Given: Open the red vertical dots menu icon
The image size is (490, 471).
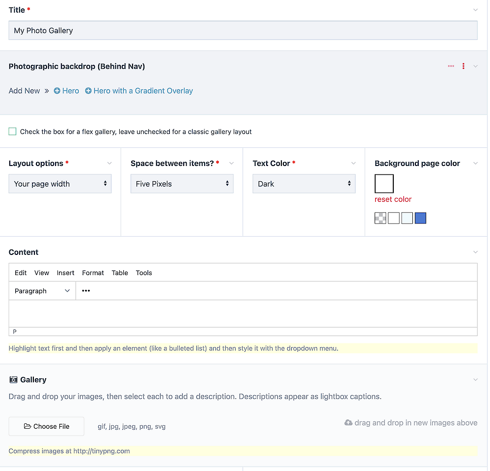Looking at the screenshot, I should pyautogui.click(x=463, y=66).
